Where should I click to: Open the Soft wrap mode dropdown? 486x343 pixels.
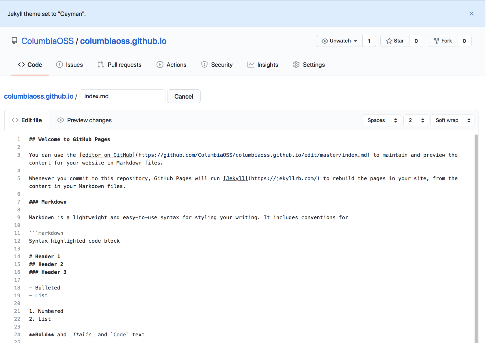click(x=453, y=120)
